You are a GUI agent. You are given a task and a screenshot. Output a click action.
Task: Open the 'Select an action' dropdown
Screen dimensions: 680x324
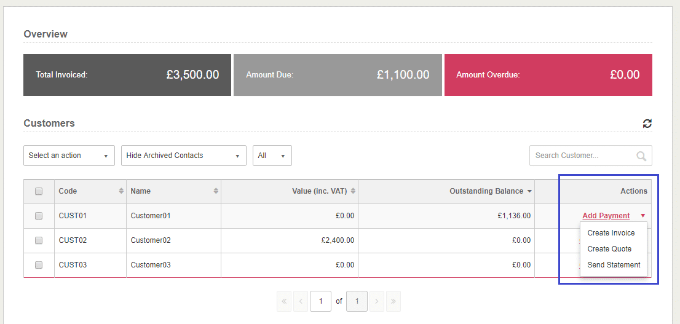pyautogui.click(x=69, y=156)
